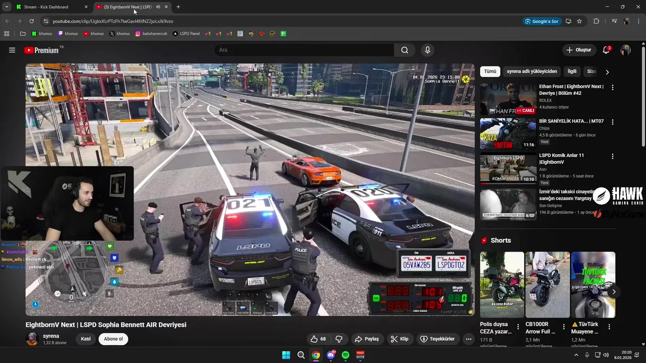Image resolution: width=646 pixels, height=363 pixels.
Task: Mute the YouTube tab via speaker icon
Action: pyautogui.click(x=158, y=7)
